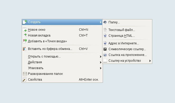Click the Ctrl+V shortcut text
175x103 pixels.
pos(83,49)
